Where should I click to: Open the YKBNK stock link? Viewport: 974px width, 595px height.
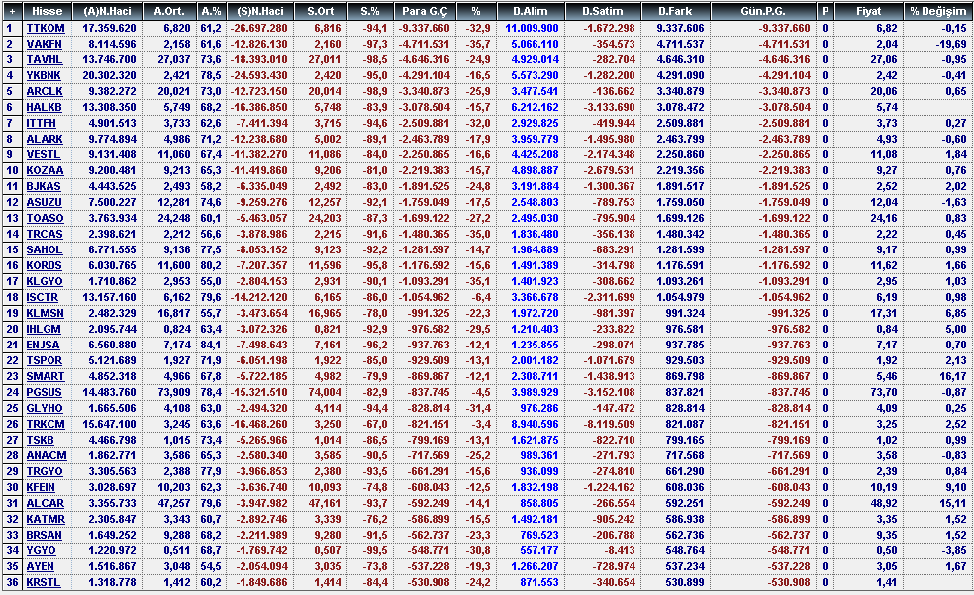click(44, 76)
